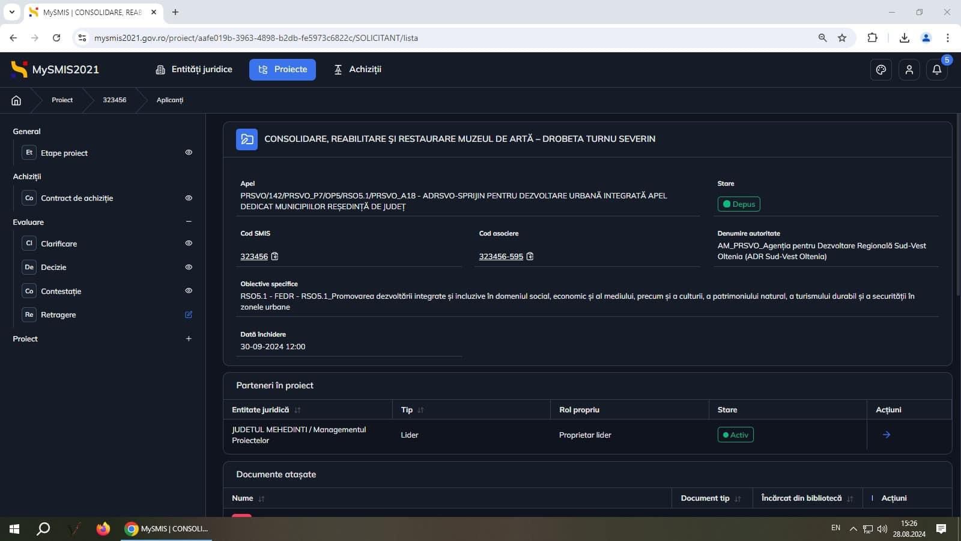Image resolution: width=961 pixels, height=541 pixels.
Task: Copy the Cod asociere value
Action: point(530,256)
